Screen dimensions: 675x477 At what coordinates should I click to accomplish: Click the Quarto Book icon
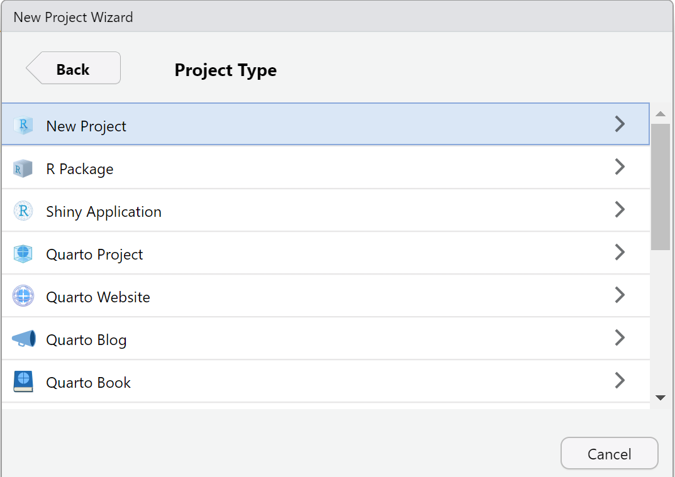[23, 382]
